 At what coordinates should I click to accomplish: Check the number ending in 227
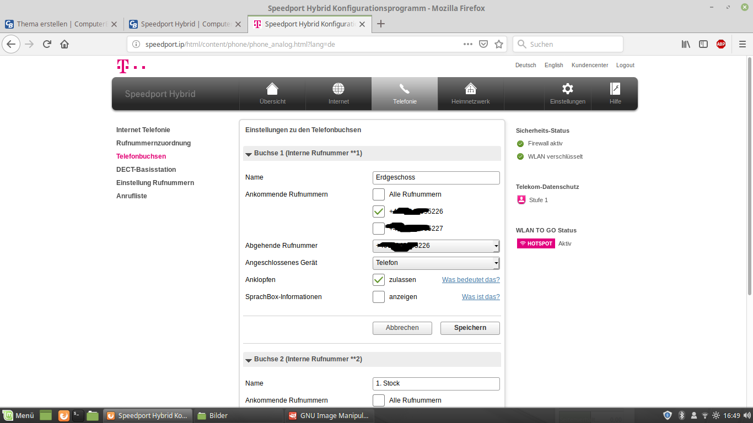click(379, 229)
